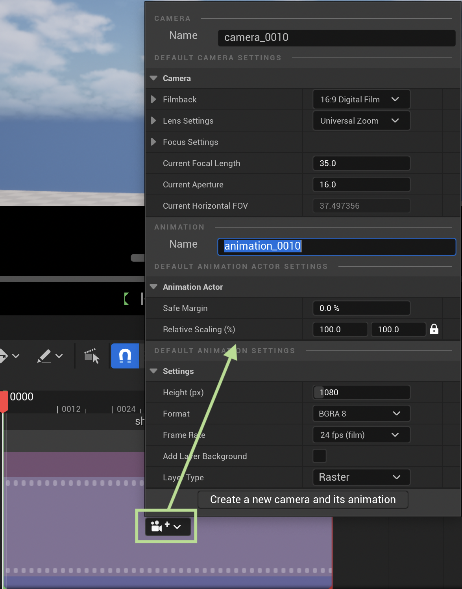The height and width of the screenshot is (589, 462).
Task: Click the add camera icon button
Action: pyautogui.click(x=157, y=526)
